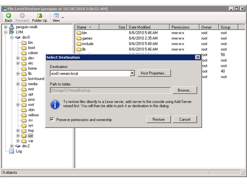
Task: Open the Destination host dropdown
Action: (132, 73)
